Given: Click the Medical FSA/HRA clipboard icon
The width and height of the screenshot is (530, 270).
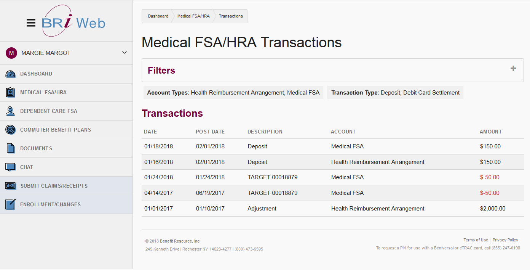Looking at the screenshot, I should click(x=10, y=93).
